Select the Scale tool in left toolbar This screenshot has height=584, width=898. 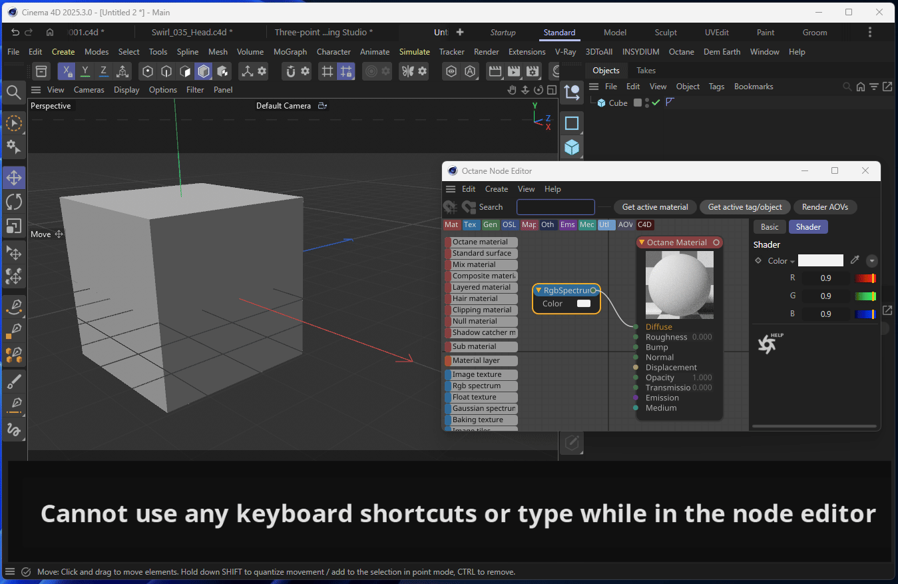[x=14, y=226]
